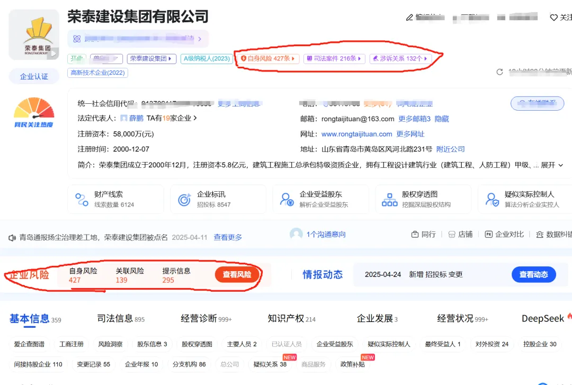Click the 数据纠错 icon
This screenshot has width=572, height=385.
click(540, 234)
